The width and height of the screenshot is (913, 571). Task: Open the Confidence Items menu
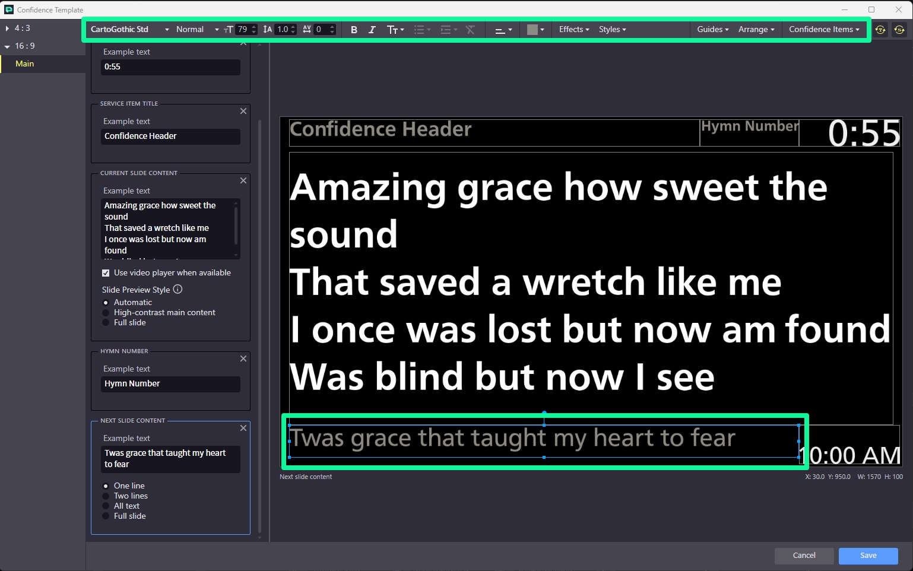(823, 30)
